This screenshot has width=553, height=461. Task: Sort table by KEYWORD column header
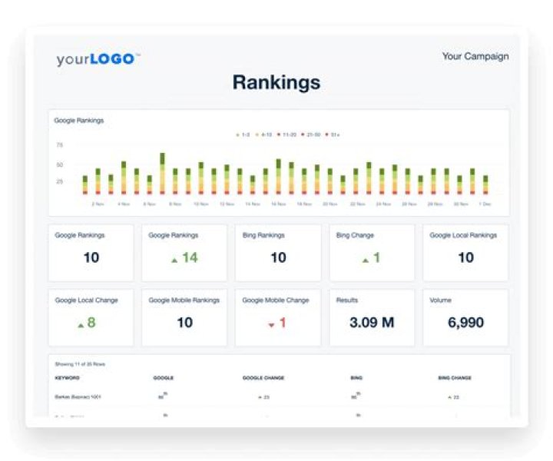pos(67,378)
